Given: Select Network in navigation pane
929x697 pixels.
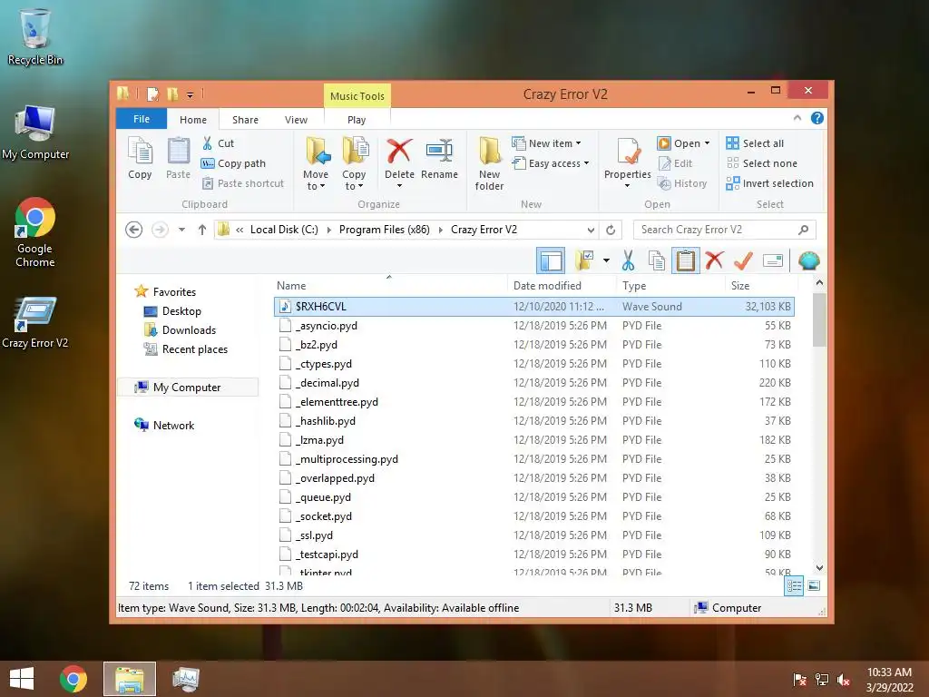Looking at the screenshot, I should click(164, 426).
